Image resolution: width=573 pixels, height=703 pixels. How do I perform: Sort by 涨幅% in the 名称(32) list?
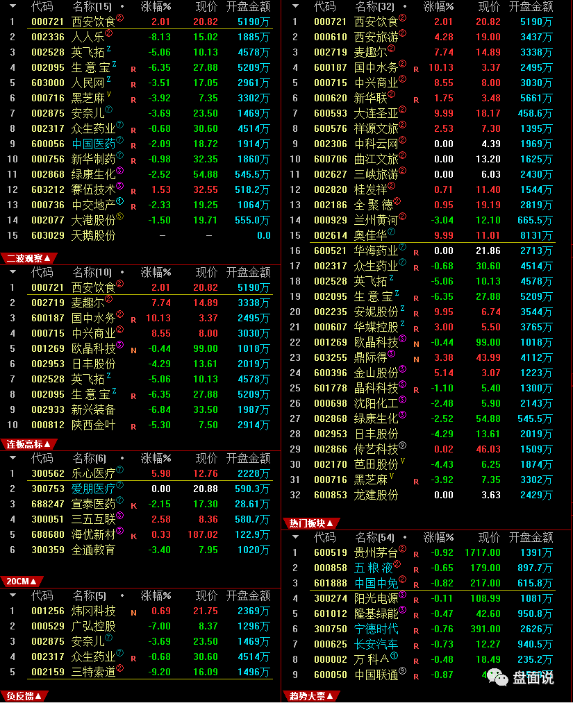438,7
